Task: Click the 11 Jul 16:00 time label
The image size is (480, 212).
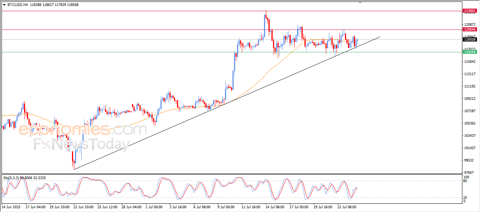Action: (251, 206)
